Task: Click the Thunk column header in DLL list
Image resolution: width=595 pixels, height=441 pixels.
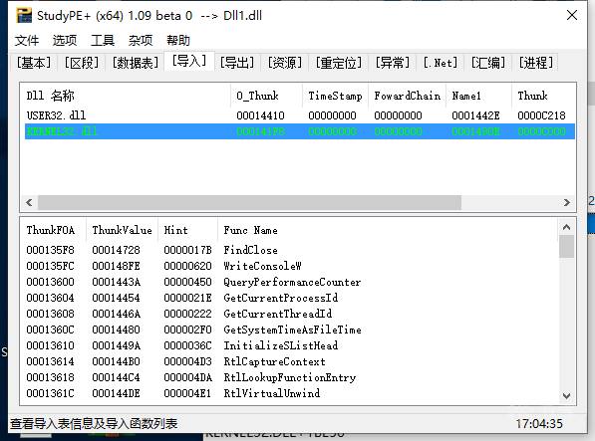Action: tap(544, 96)
